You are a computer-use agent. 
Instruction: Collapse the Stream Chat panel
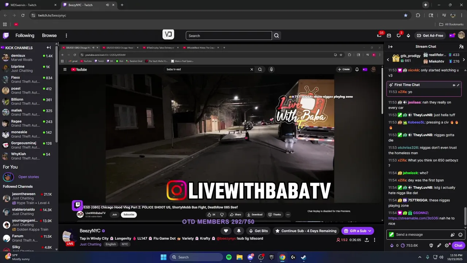pyautogui.click(x=390, y=47)
